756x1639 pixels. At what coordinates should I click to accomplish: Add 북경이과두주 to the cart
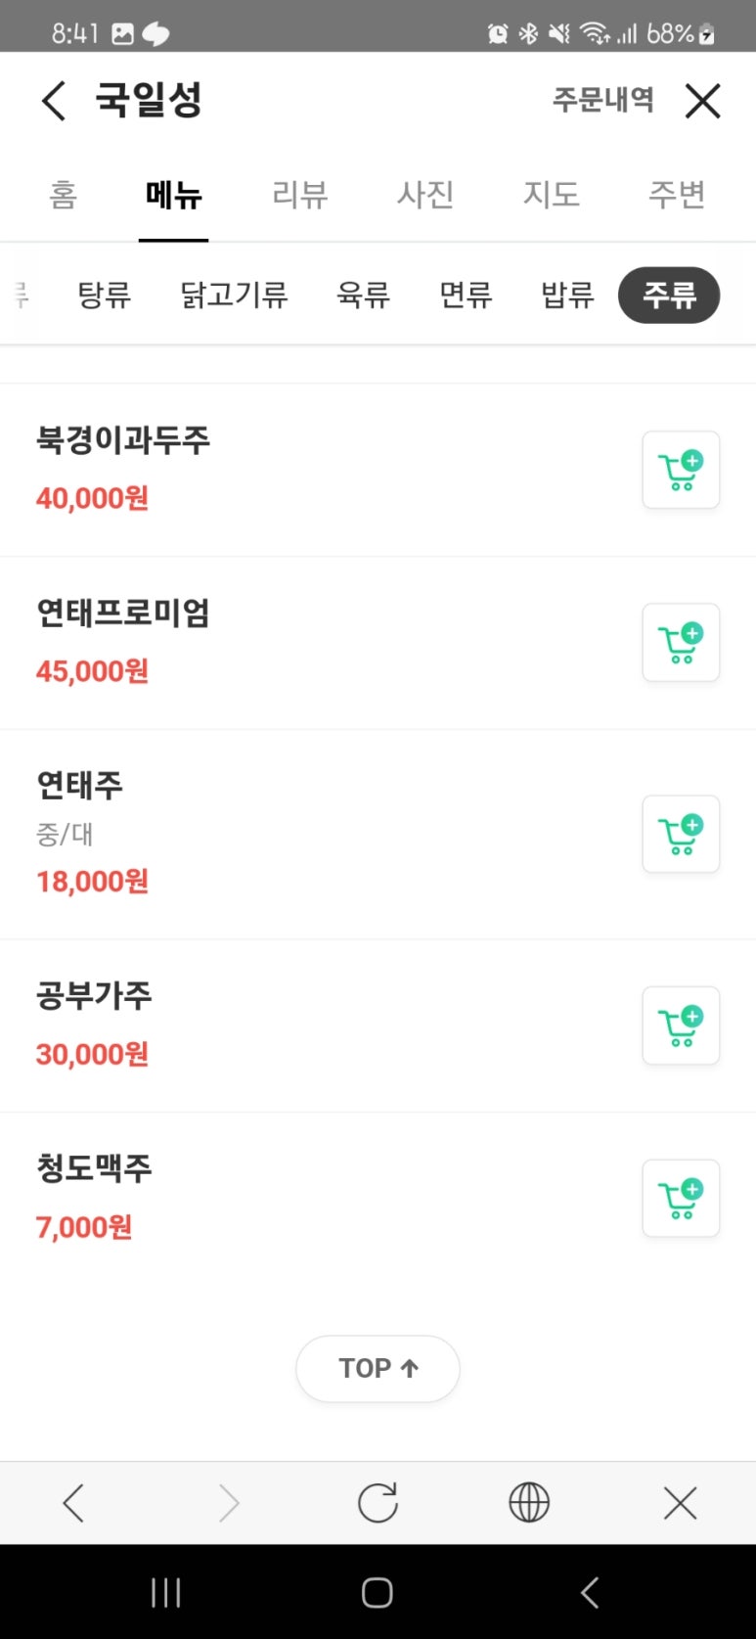pos(681,470)
